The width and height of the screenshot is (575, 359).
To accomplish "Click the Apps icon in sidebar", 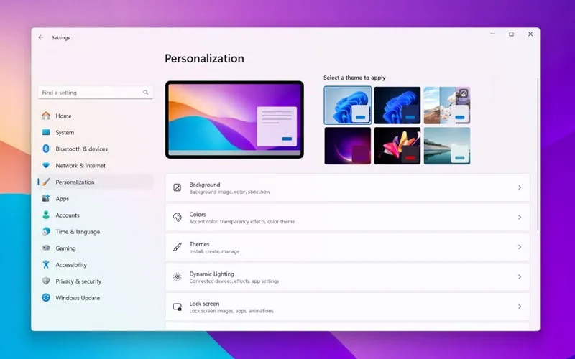I will click(46, 198).
